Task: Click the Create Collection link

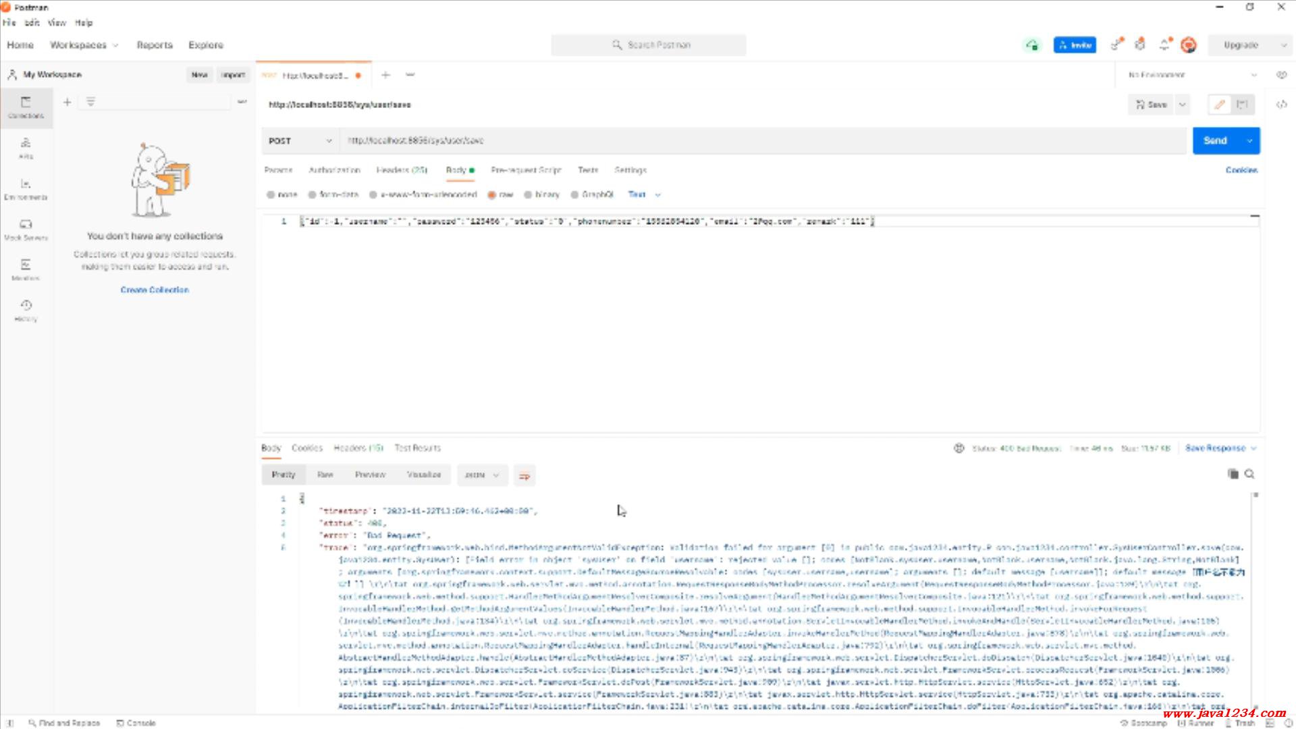Action: pyautogui.click(x=155, y=290)
